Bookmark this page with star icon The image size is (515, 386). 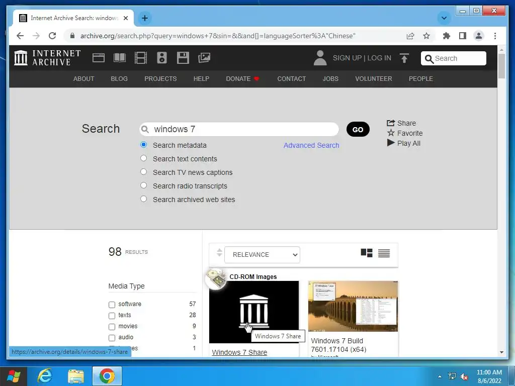click(x=426, y=36)
